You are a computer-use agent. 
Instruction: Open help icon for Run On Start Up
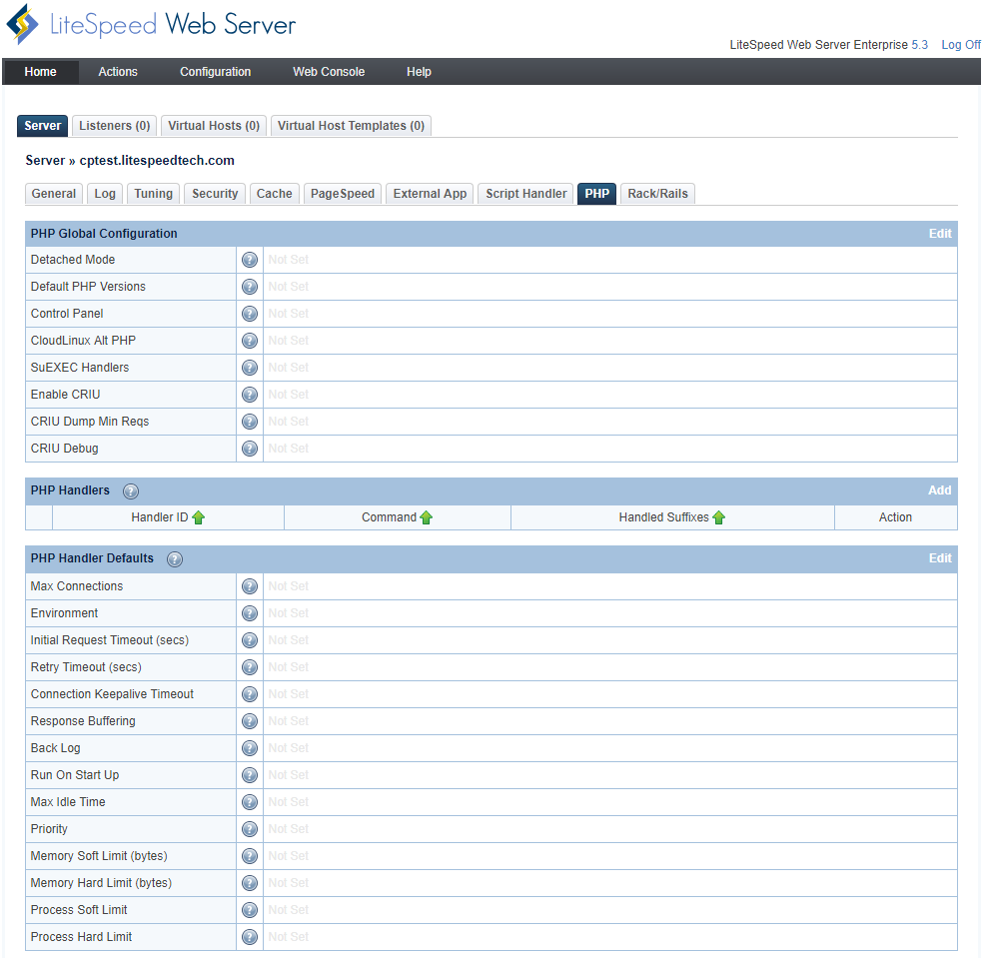250,775
